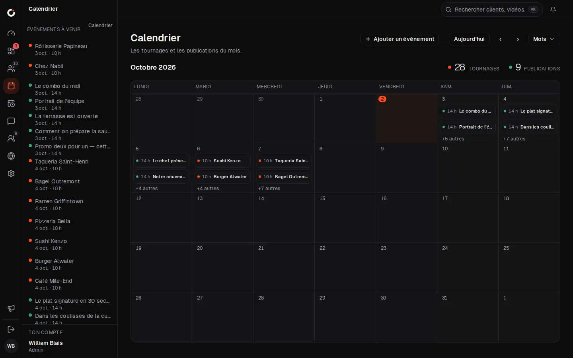Select Chez Nabil in upcoming events

point(70,69)
